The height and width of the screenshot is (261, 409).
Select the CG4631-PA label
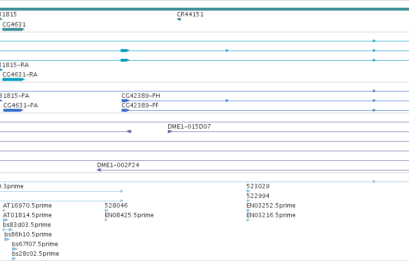tap(21, 105)
